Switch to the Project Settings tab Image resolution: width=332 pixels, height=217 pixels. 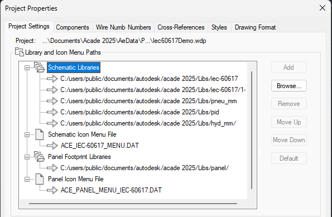pos(29,26)
